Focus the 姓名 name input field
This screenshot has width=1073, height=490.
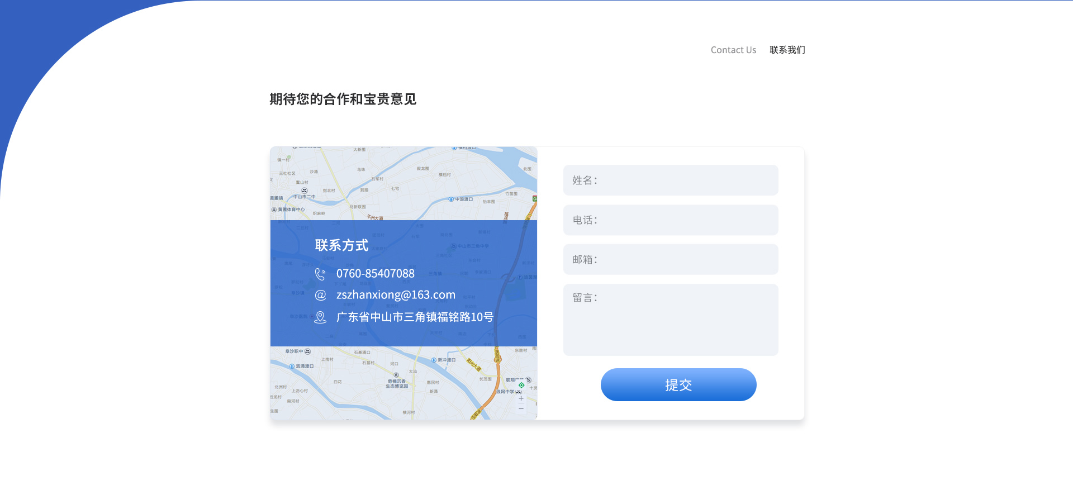click(671, 180)
